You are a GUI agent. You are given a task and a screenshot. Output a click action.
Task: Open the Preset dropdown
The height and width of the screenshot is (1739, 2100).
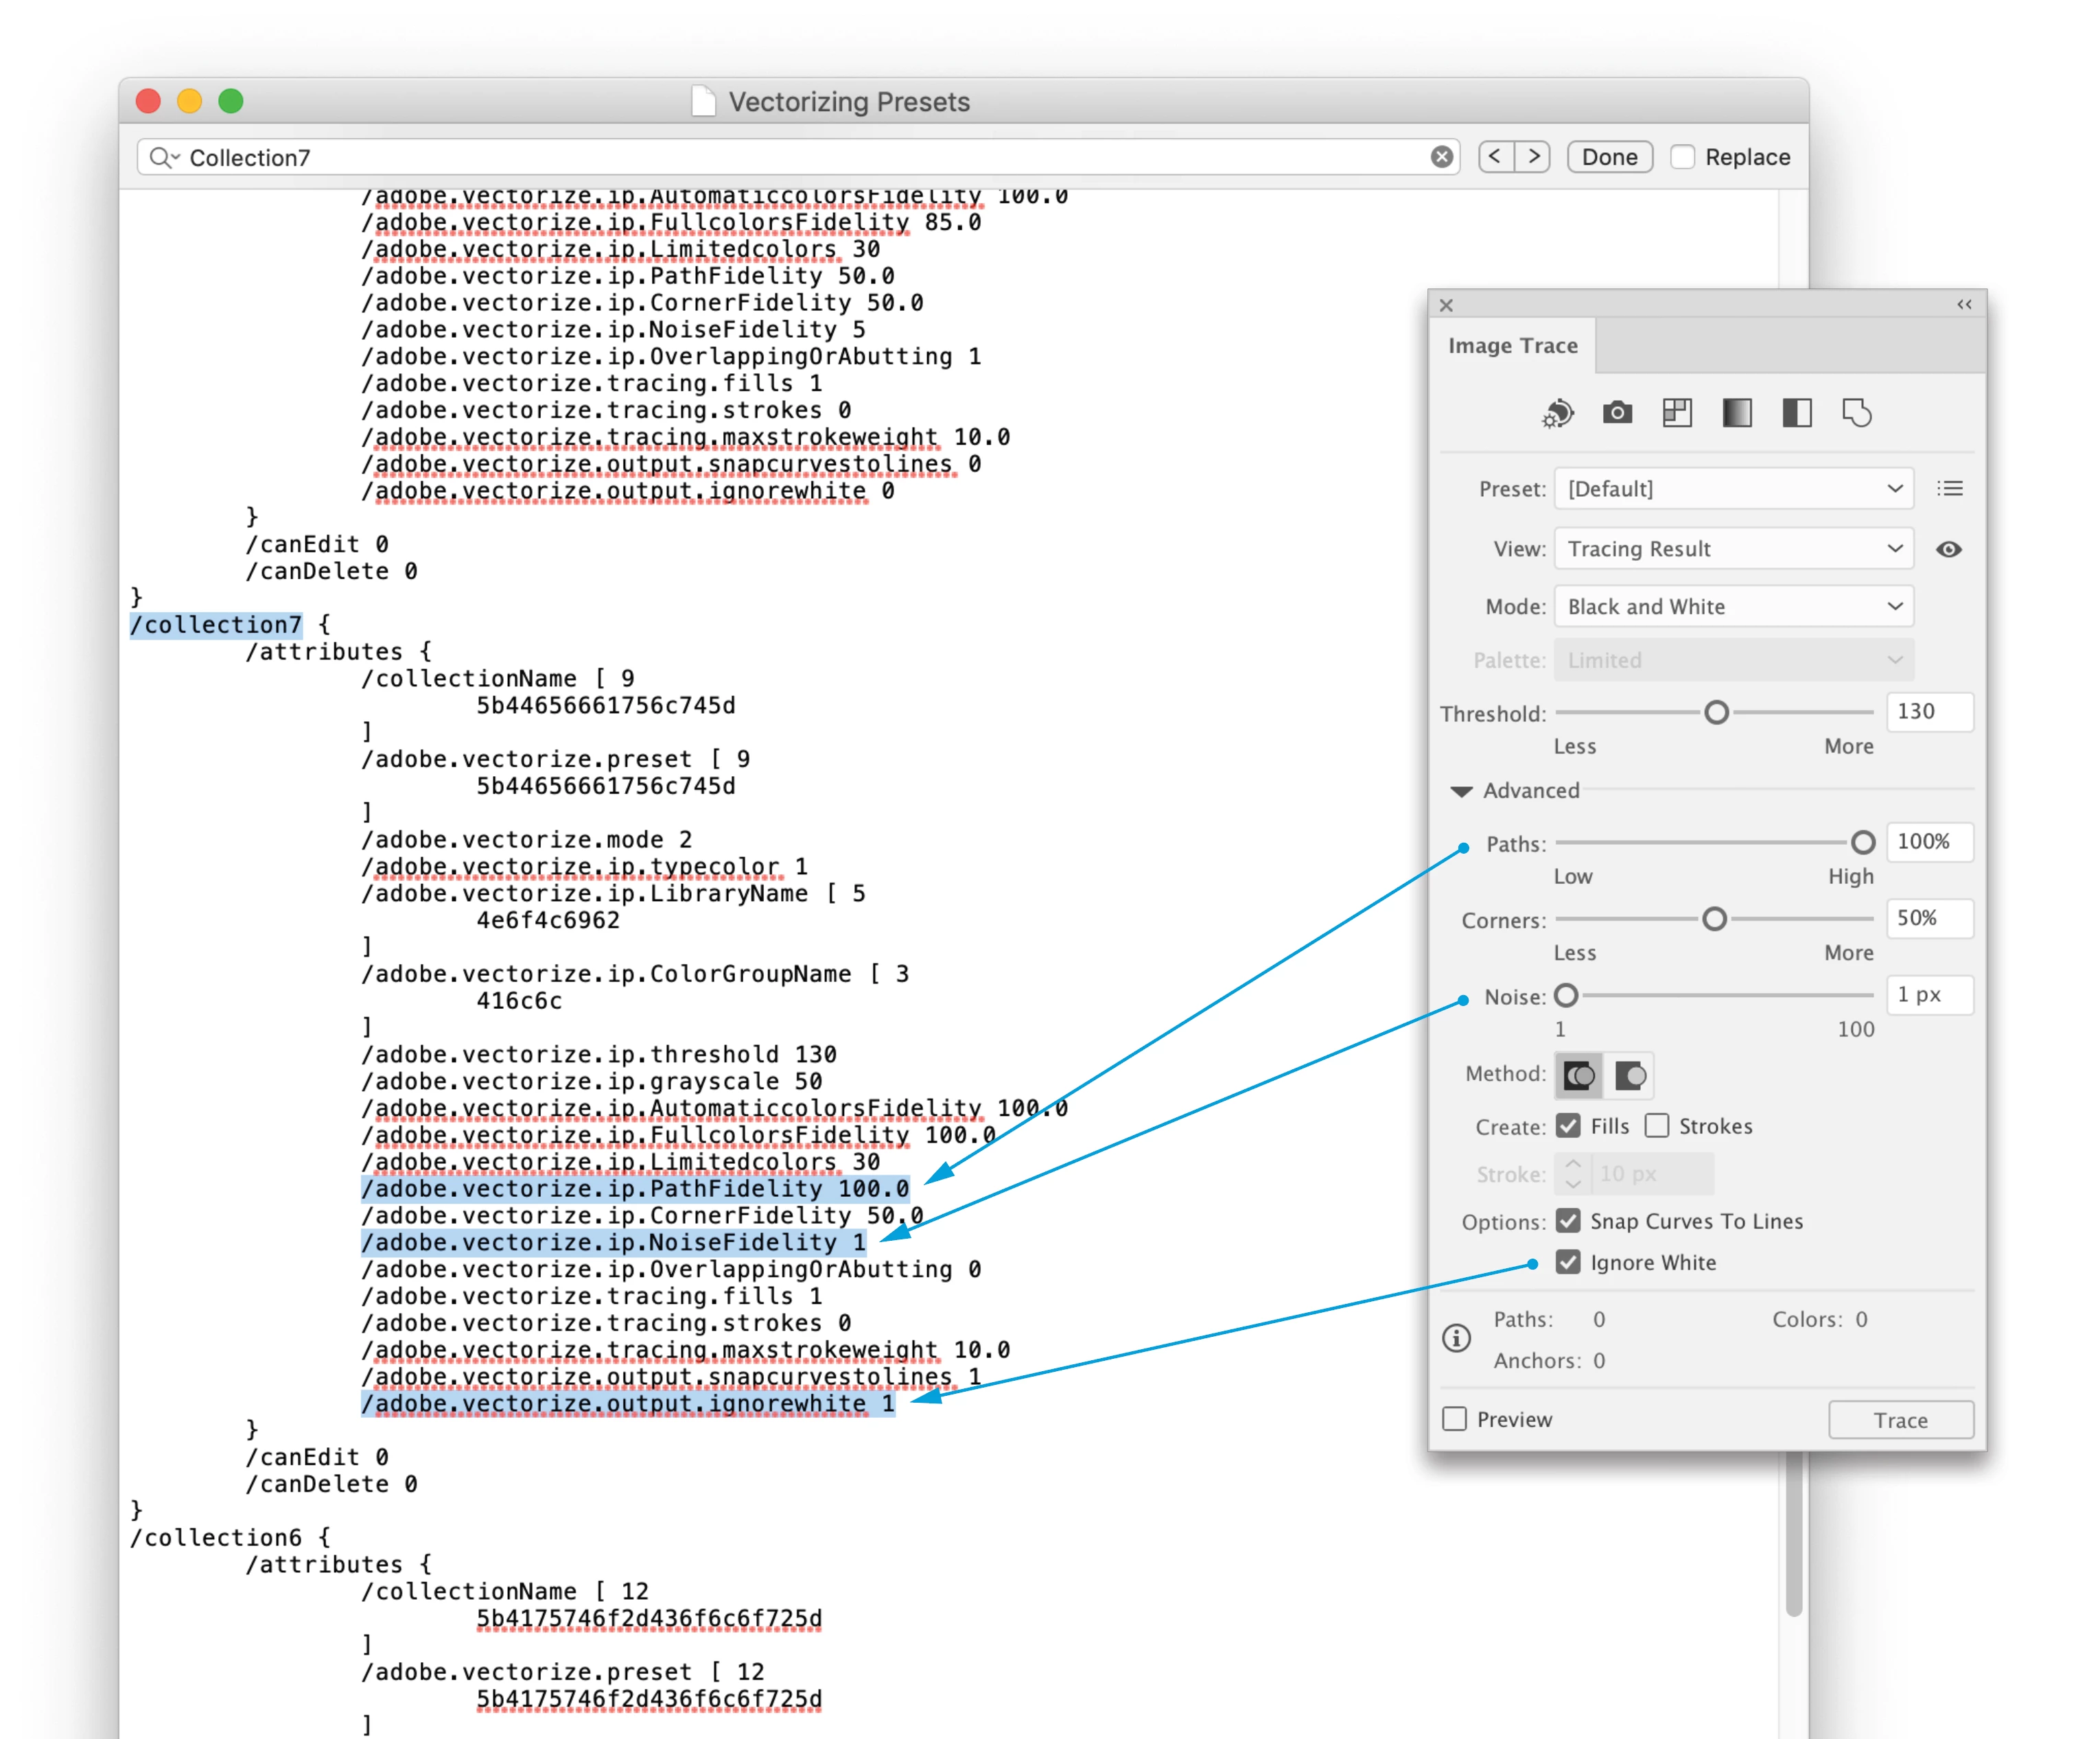(x=1733, y=489)
